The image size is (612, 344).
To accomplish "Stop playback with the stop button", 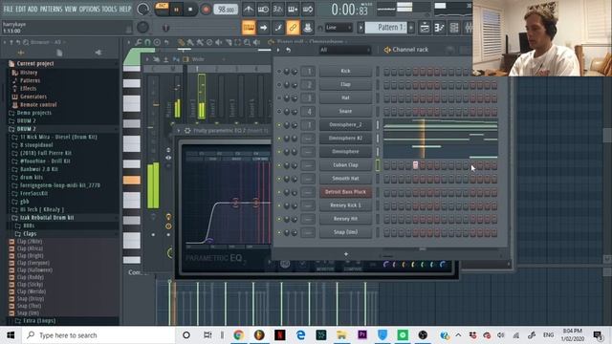I will coord(190,10).
